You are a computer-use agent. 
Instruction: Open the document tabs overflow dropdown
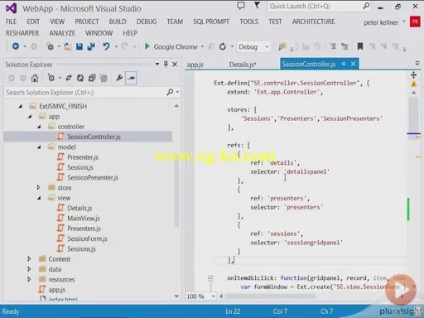[417, 64]
